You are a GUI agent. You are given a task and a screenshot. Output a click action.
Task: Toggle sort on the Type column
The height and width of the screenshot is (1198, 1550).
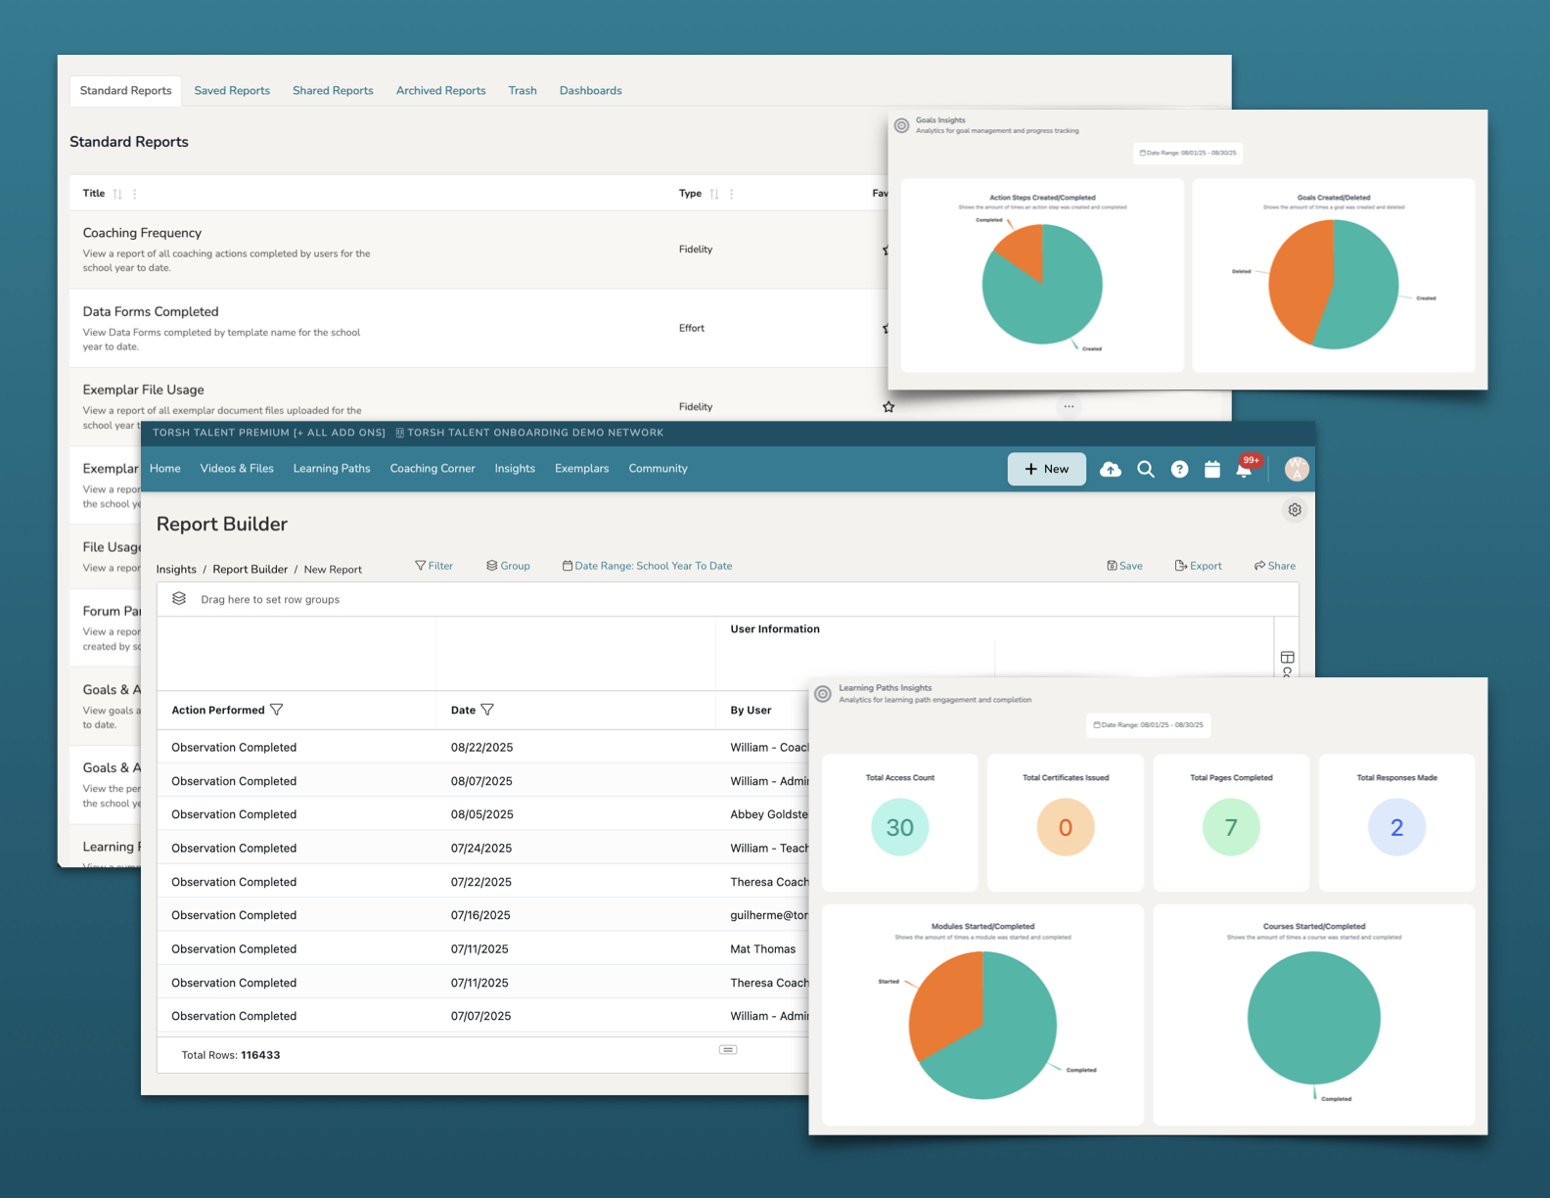coord(714,194)
